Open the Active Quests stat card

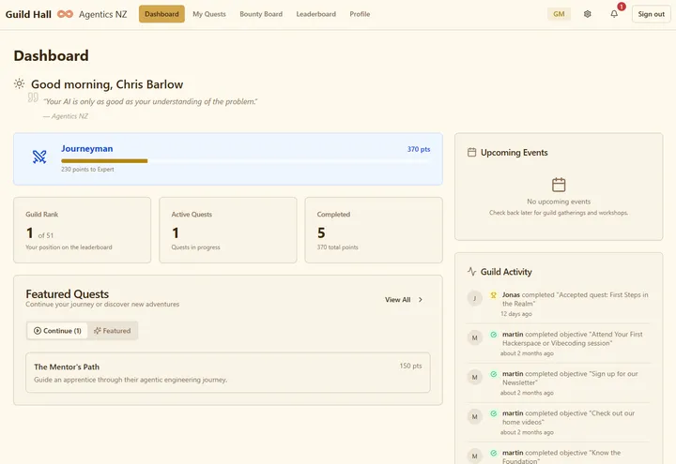click(x=227, y=231)
